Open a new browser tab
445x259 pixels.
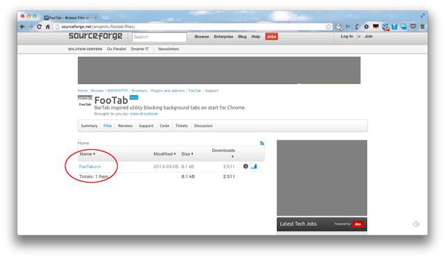[106, 18]
